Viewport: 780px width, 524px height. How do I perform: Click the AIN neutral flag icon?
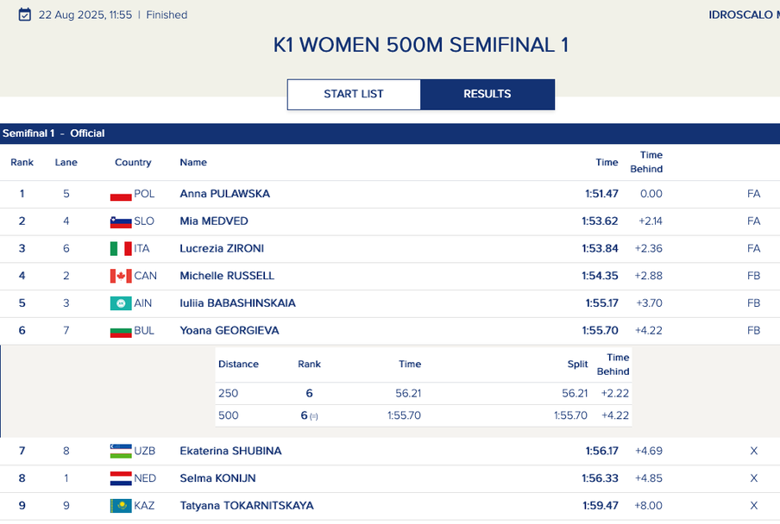coord(121,303)
